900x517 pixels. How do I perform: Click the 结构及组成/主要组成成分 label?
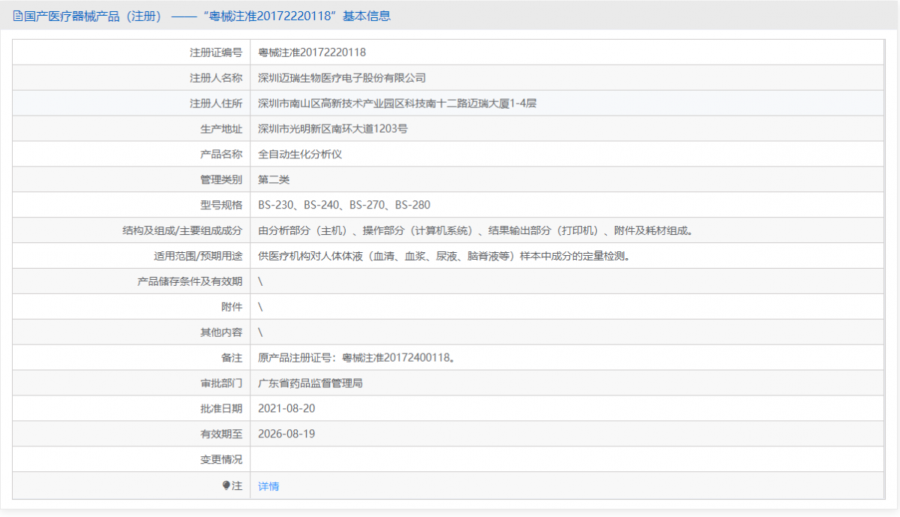(182, 230)
